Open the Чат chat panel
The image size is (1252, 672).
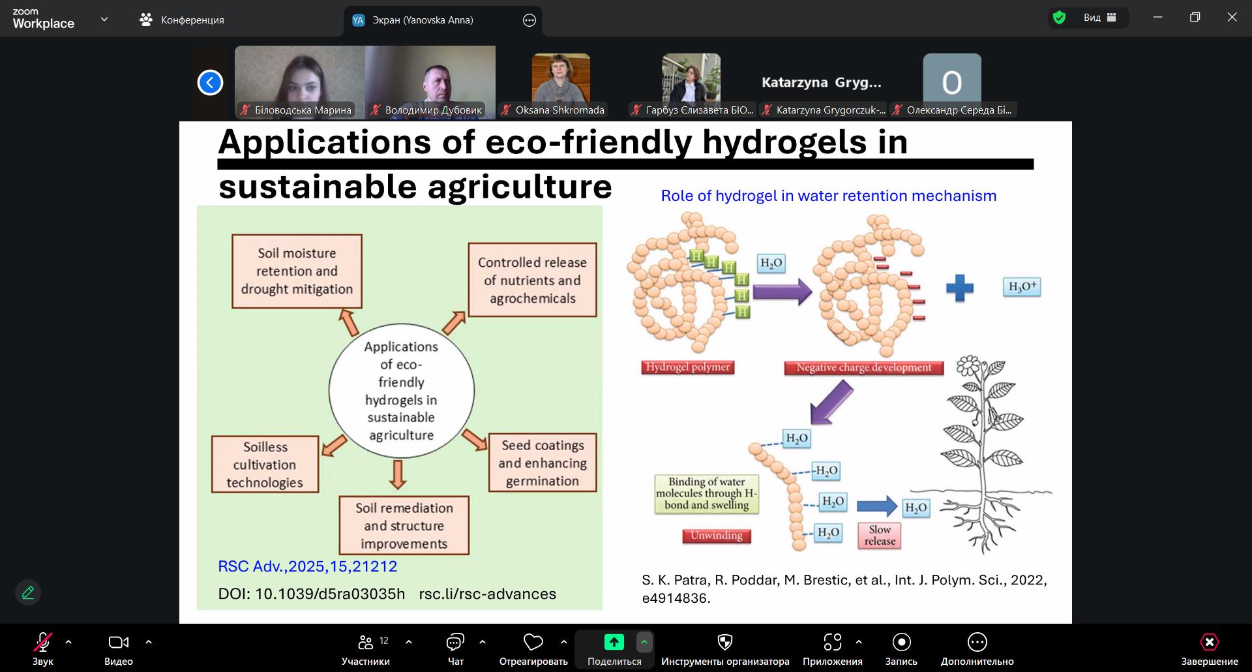455,643
